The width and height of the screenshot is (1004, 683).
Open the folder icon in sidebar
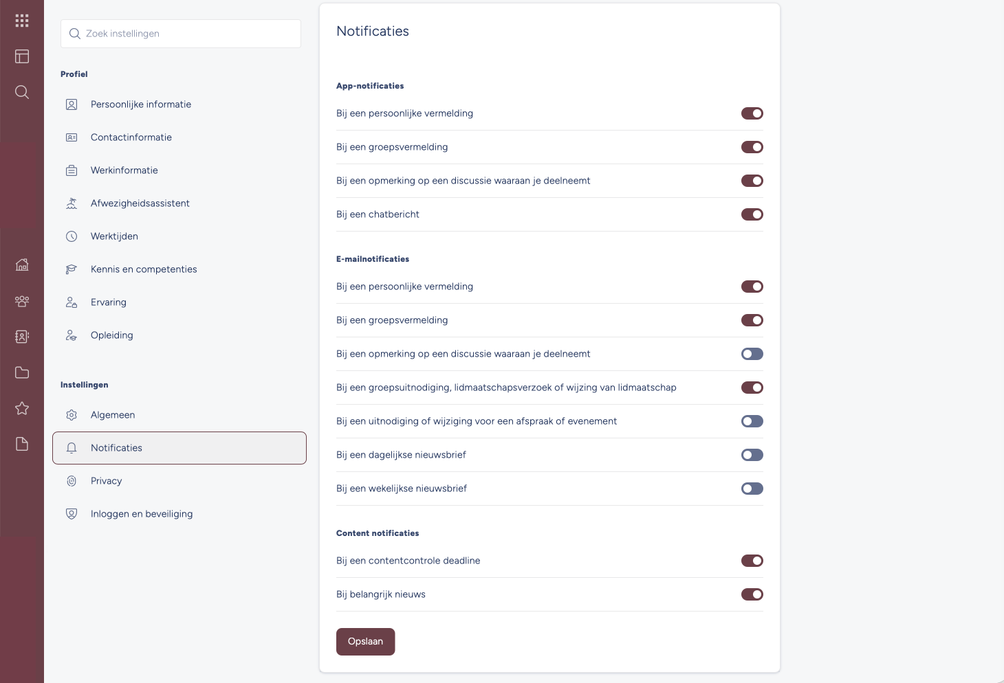(x=22, y=372)
